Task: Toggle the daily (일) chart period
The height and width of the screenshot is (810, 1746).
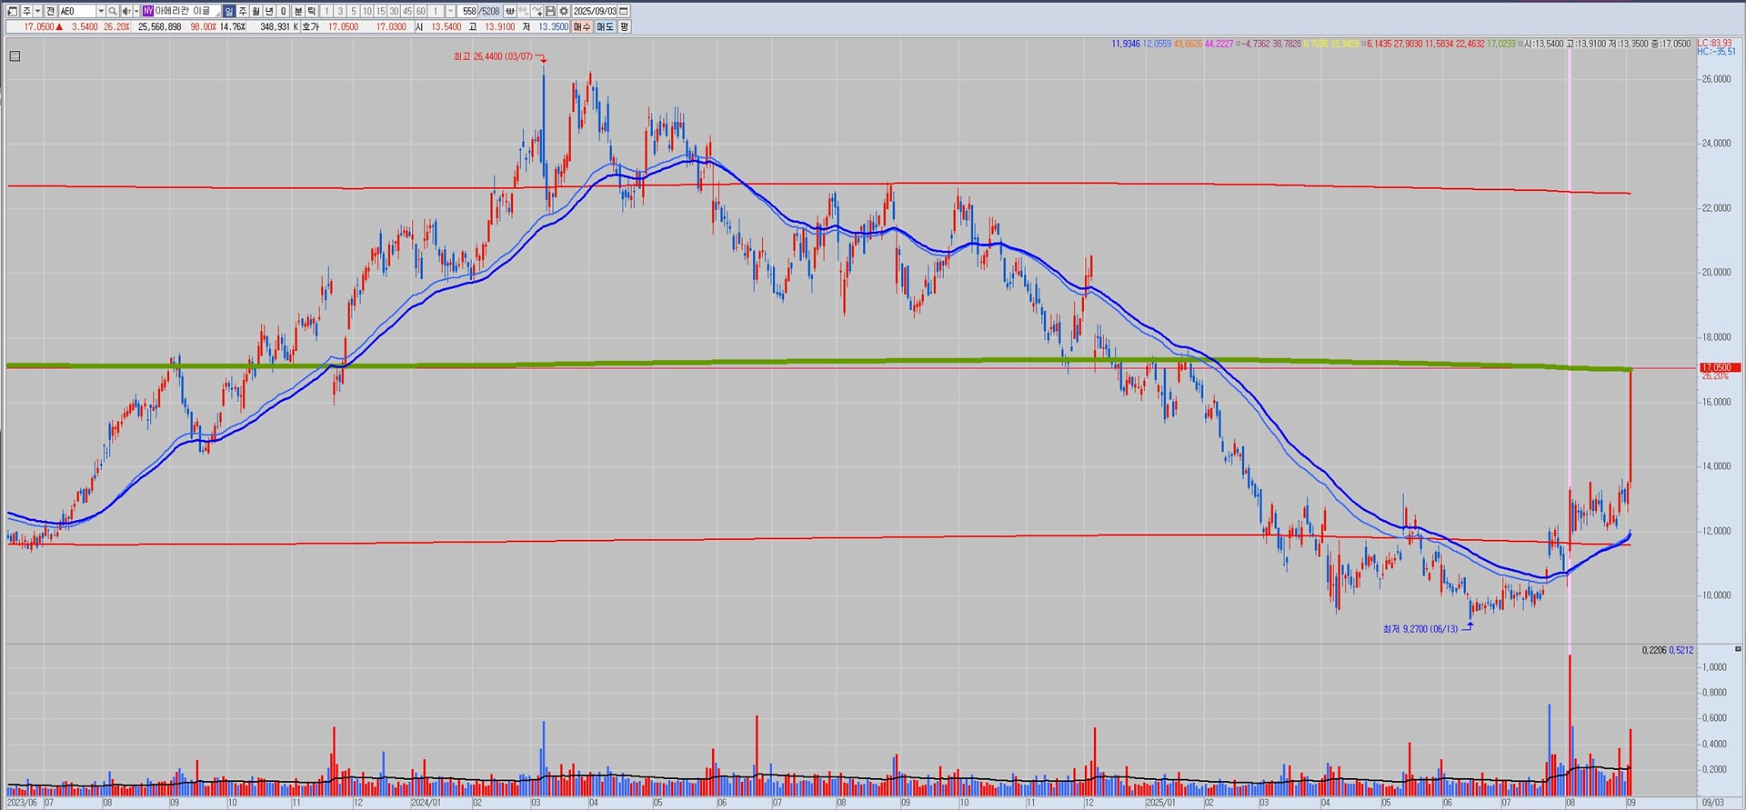Action: pyautogui.click(x=229, y=11)
